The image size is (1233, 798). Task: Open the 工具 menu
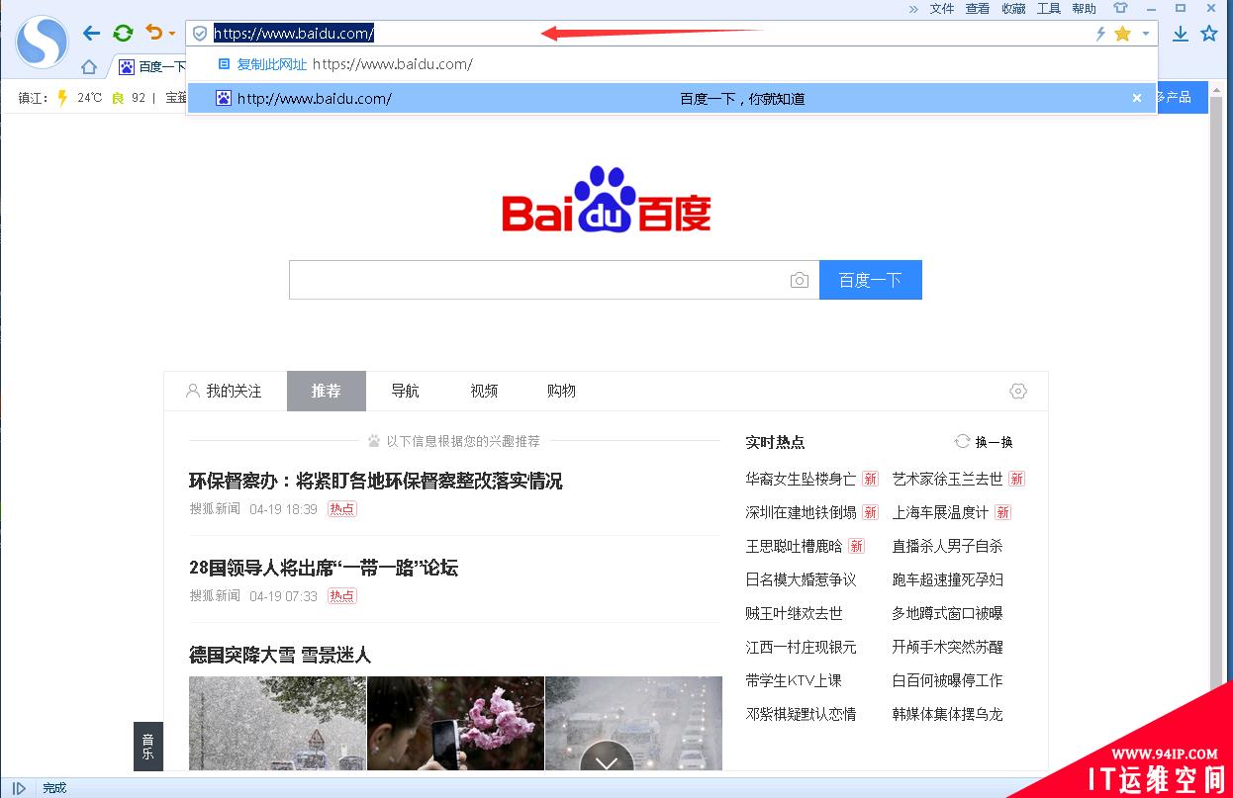[x=1049, y=9]
